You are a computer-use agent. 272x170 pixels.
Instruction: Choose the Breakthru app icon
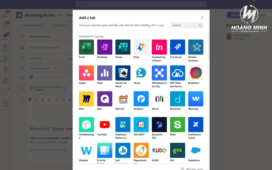pos(196,73)
